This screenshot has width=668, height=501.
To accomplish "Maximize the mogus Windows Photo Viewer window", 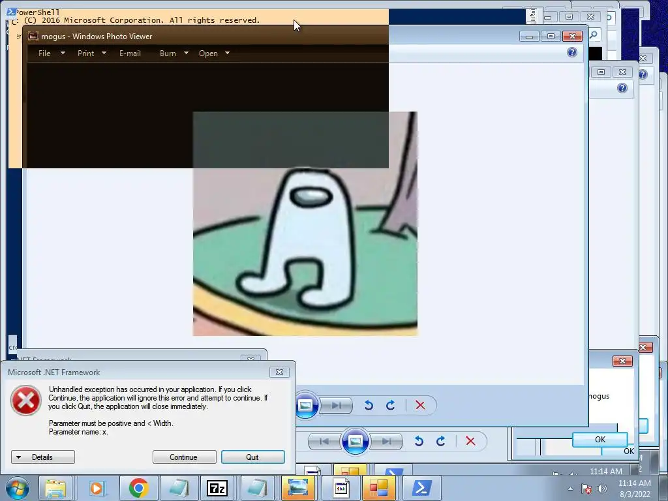I will click(x=551, y=37).
